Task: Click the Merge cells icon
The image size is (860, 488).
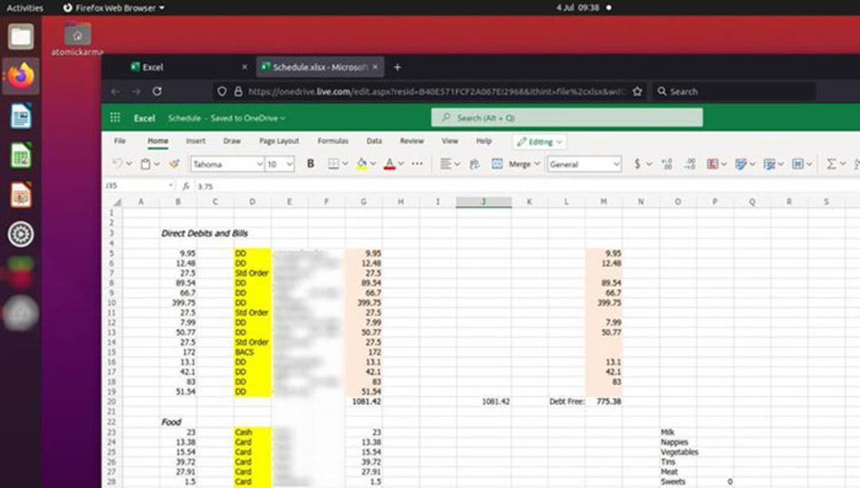Action: point(497,163)
